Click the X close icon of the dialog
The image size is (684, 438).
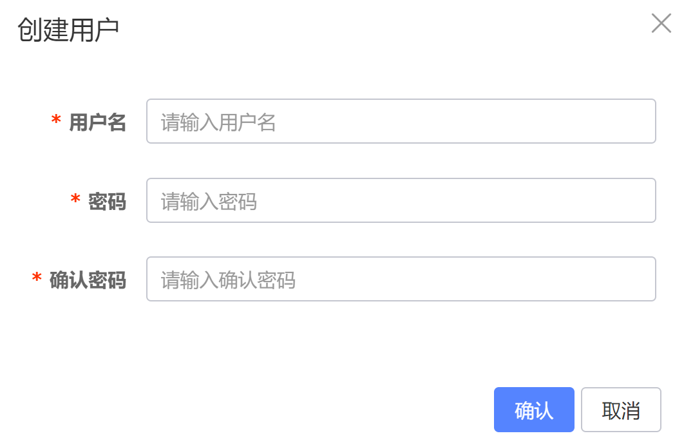(661, 24)
